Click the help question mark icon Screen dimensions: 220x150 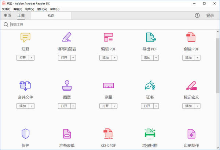(x=197, y=15)
